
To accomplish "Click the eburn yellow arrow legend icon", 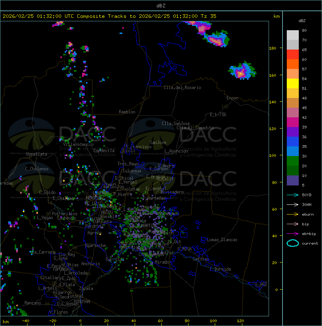I will click(293, 214).
